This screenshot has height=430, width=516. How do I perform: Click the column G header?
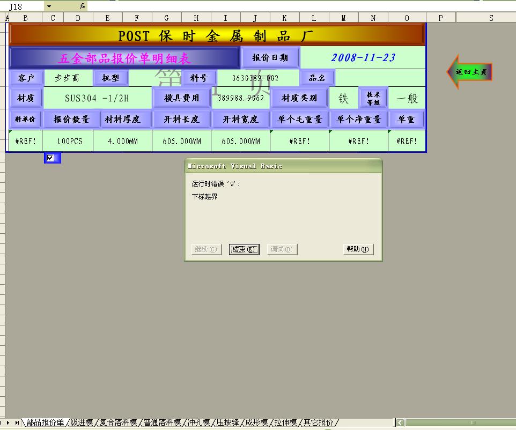pos(166,18)
